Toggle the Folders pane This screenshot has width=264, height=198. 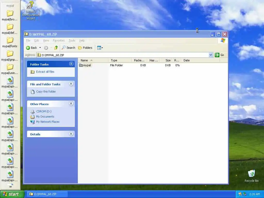tap(85, 48)
